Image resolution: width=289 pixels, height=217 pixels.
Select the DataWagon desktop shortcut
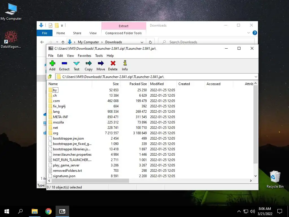11,40
